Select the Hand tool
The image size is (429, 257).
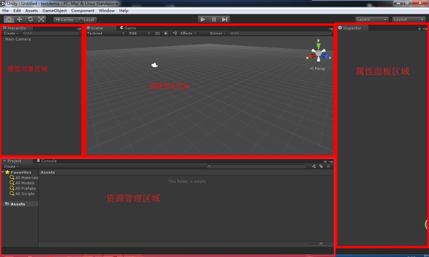9,19
